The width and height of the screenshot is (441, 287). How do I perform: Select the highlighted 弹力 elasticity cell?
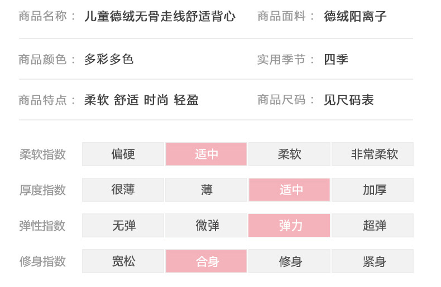pyautogui.click(x=289, y=226)
